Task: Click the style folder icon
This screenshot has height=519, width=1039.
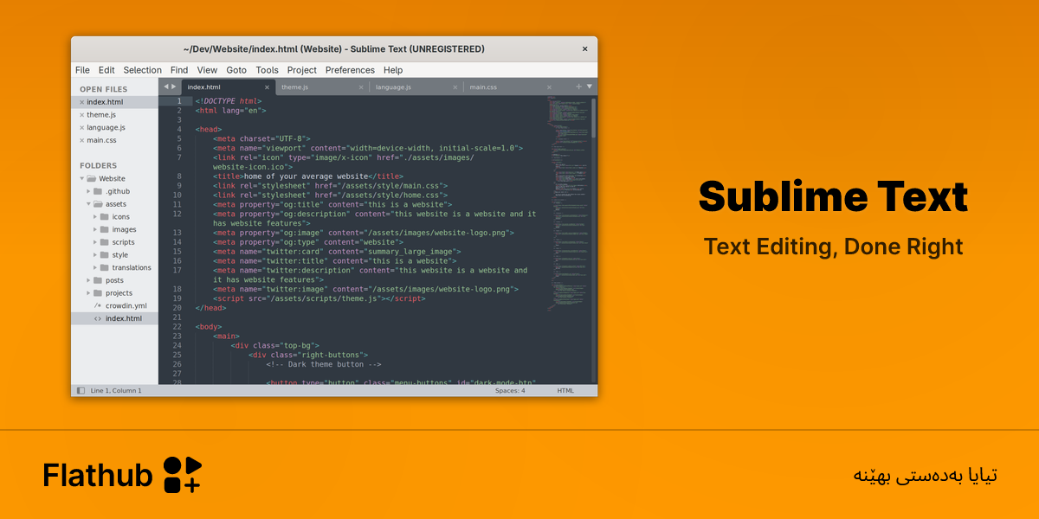Action: click(104, 255)
